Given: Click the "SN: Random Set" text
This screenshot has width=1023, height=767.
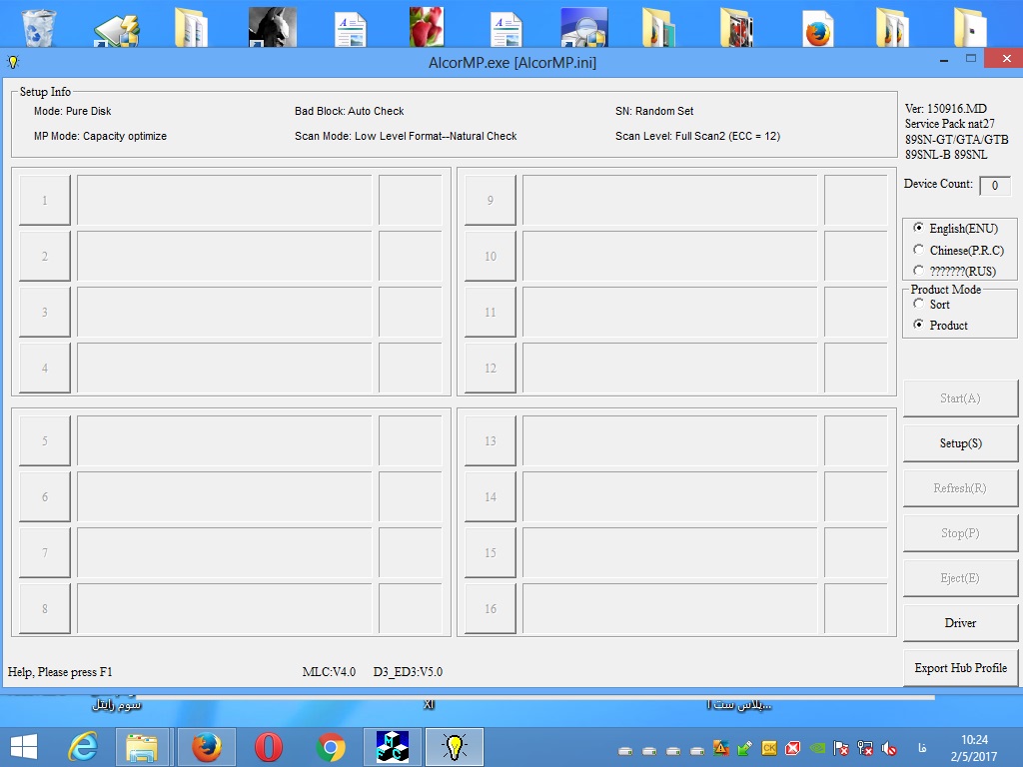Looking at the screenshot, I should point(654,111).
